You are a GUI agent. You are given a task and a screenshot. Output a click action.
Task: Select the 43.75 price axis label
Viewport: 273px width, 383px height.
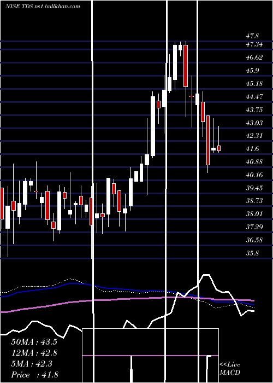click(x=254, y=109)
